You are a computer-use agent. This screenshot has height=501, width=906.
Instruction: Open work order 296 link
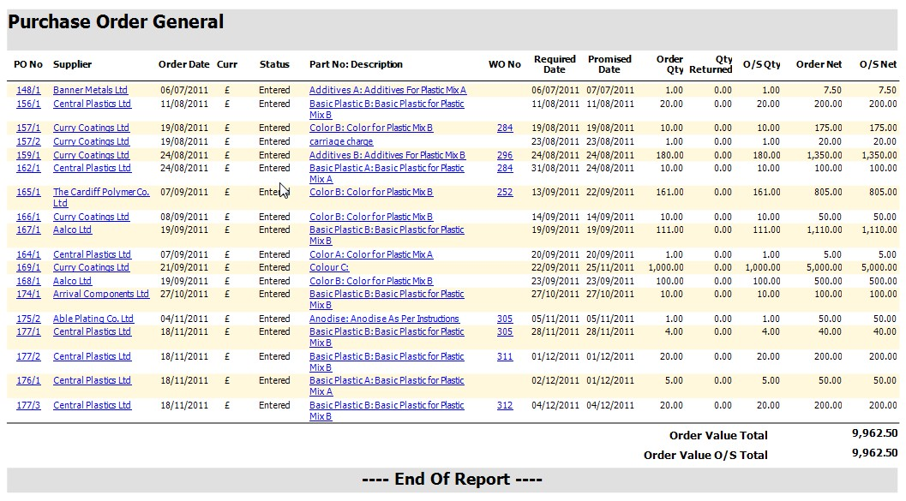tap(505, 155)
